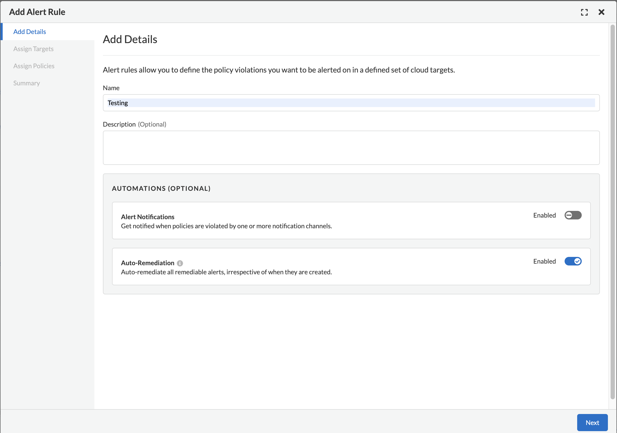Image resolution: width=617 pixels, height=433 pixels.
Task: Expand dialog to full screen icon
Action: [x=584, y=12]
